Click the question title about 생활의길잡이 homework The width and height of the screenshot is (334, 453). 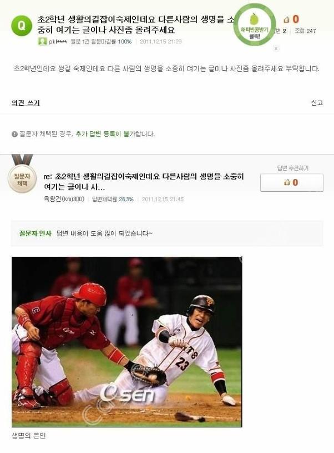135,24
